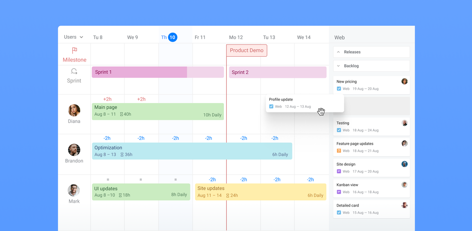The width and height of the screenshot is (472, 231).
Task: Click 'Aug 11 – 14' on Site updates
Action: pyautogui.click(x=209, y=196)
